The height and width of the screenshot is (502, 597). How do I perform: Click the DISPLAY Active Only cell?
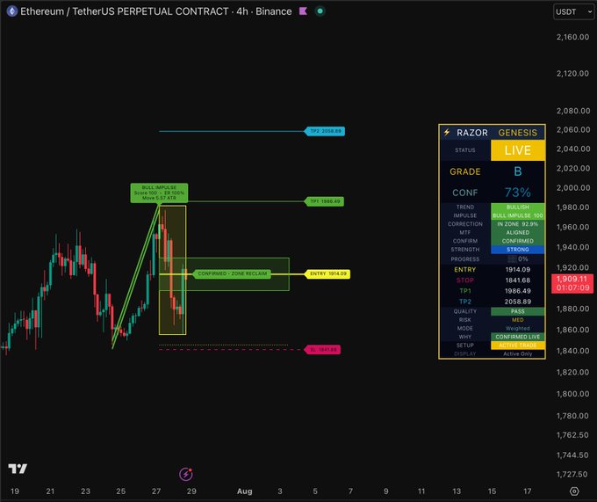tap(517, 353)
